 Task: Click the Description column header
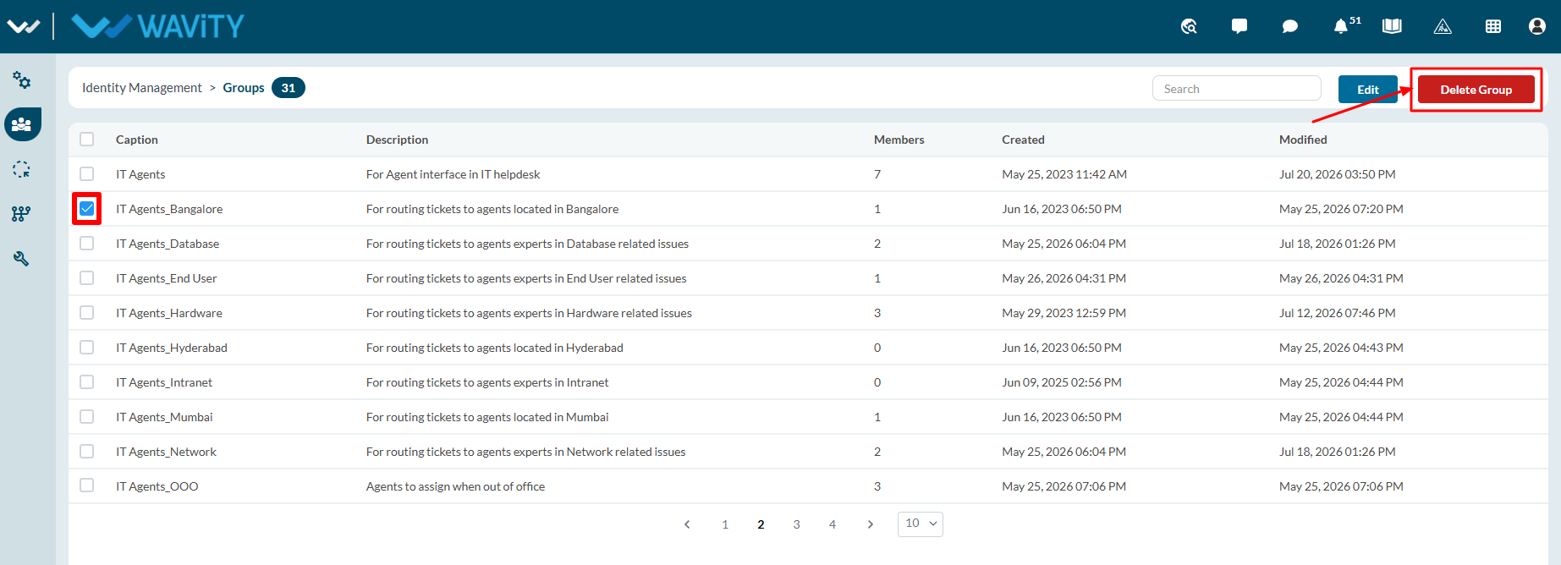(397, 140)
